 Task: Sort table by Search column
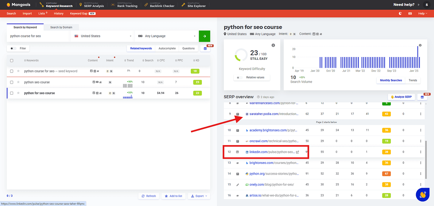pyautogui.click(x=148, y=60)
